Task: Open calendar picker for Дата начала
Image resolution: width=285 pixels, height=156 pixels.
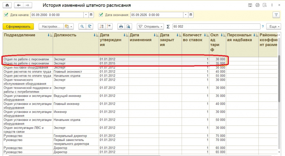Action: coord(91,15)
